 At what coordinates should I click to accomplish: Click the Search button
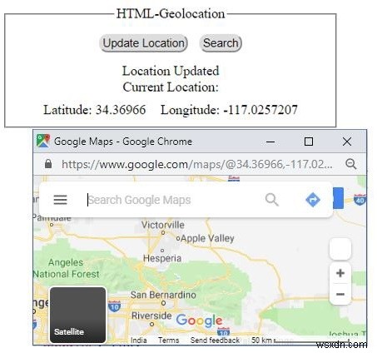pyautogui.click(x=221, y=43)
